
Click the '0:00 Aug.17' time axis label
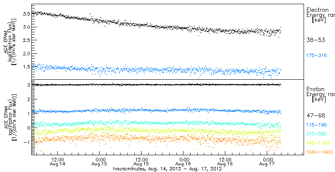click(267, 162)
